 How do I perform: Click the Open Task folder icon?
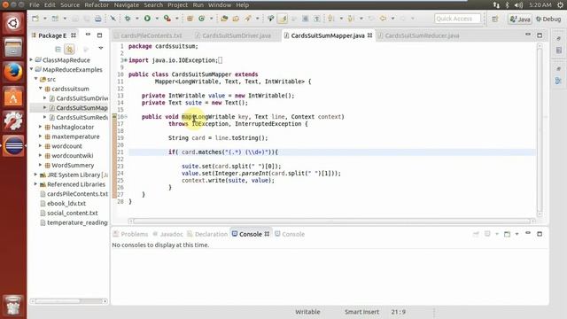coord(236,19)
